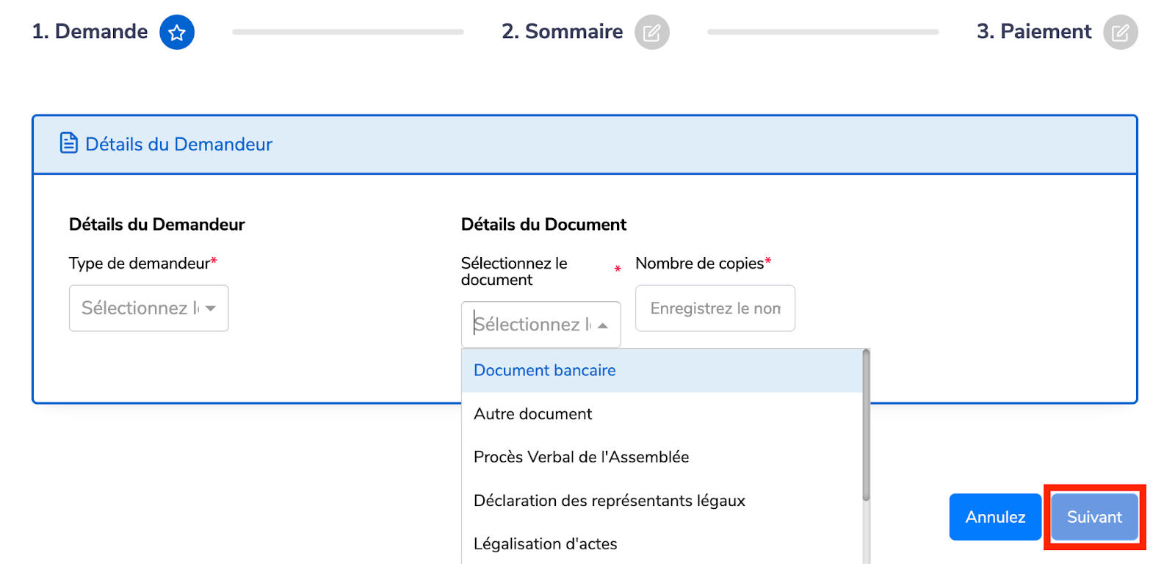Select Déclaration des représentants légaux option
The height and width of the screenshot is (564, 1175).
[x=662, y=500]
